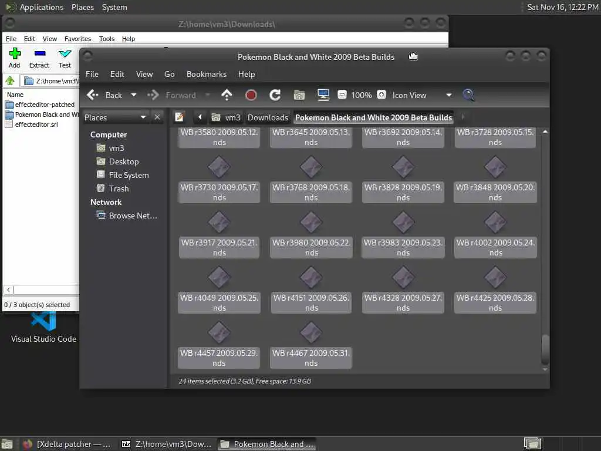Screen dimensions: 601x451
Task: Click the WB r3728 2009.05.15.nds label
Action: point(495,137)
